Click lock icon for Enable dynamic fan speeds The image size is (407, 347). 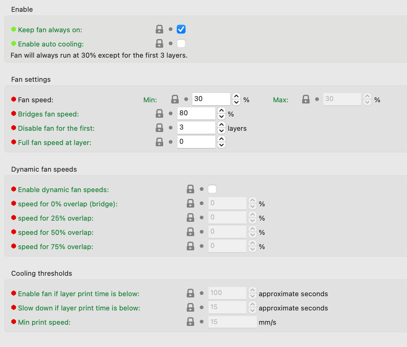[190, 189]
